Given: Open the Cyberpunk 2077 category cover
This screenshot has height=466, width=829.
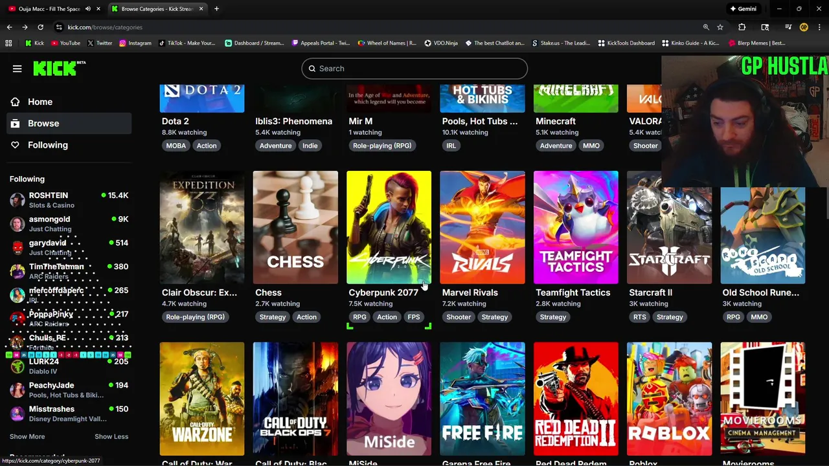Looking at the screenshot, I should (389, 227).
